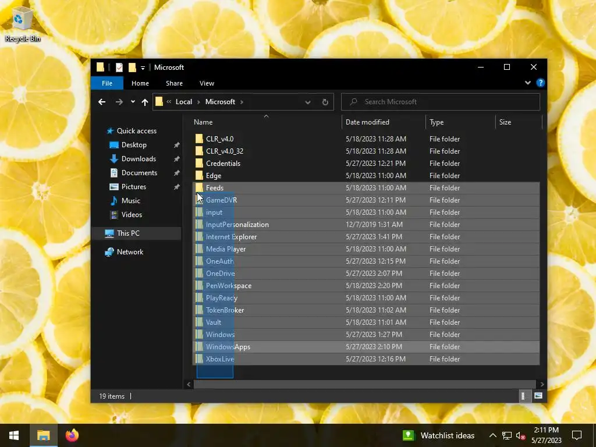Sort by Type column header
This screenshot has height=447, width=596.
[x=460, y=122]
